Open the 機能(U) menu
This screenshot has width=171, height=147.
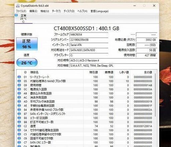(45, 11)
